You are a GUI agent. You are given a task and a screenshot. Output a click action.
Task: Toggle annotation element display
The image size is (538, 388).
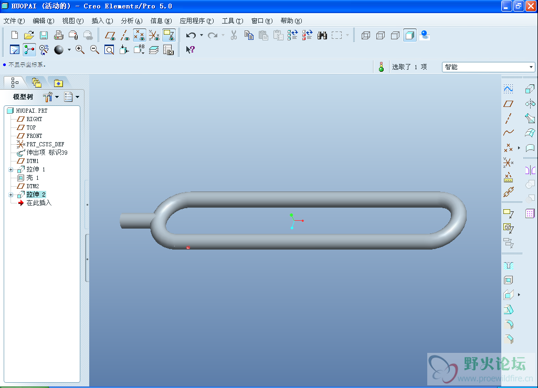[x=169, y=35]
